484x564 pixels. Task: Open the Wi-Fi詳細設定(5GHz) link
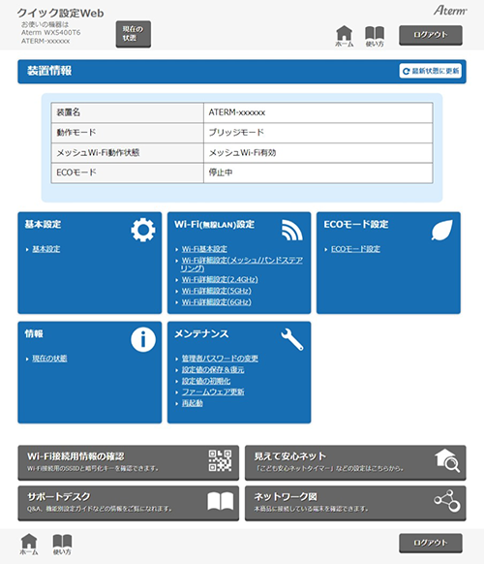[x=216, y=291]
